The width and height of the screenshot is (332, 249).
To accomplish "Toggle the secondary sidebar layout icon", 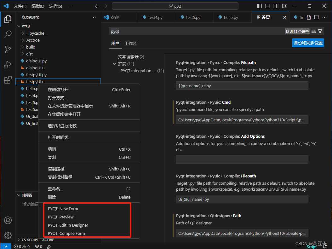I will click(276, 6).
